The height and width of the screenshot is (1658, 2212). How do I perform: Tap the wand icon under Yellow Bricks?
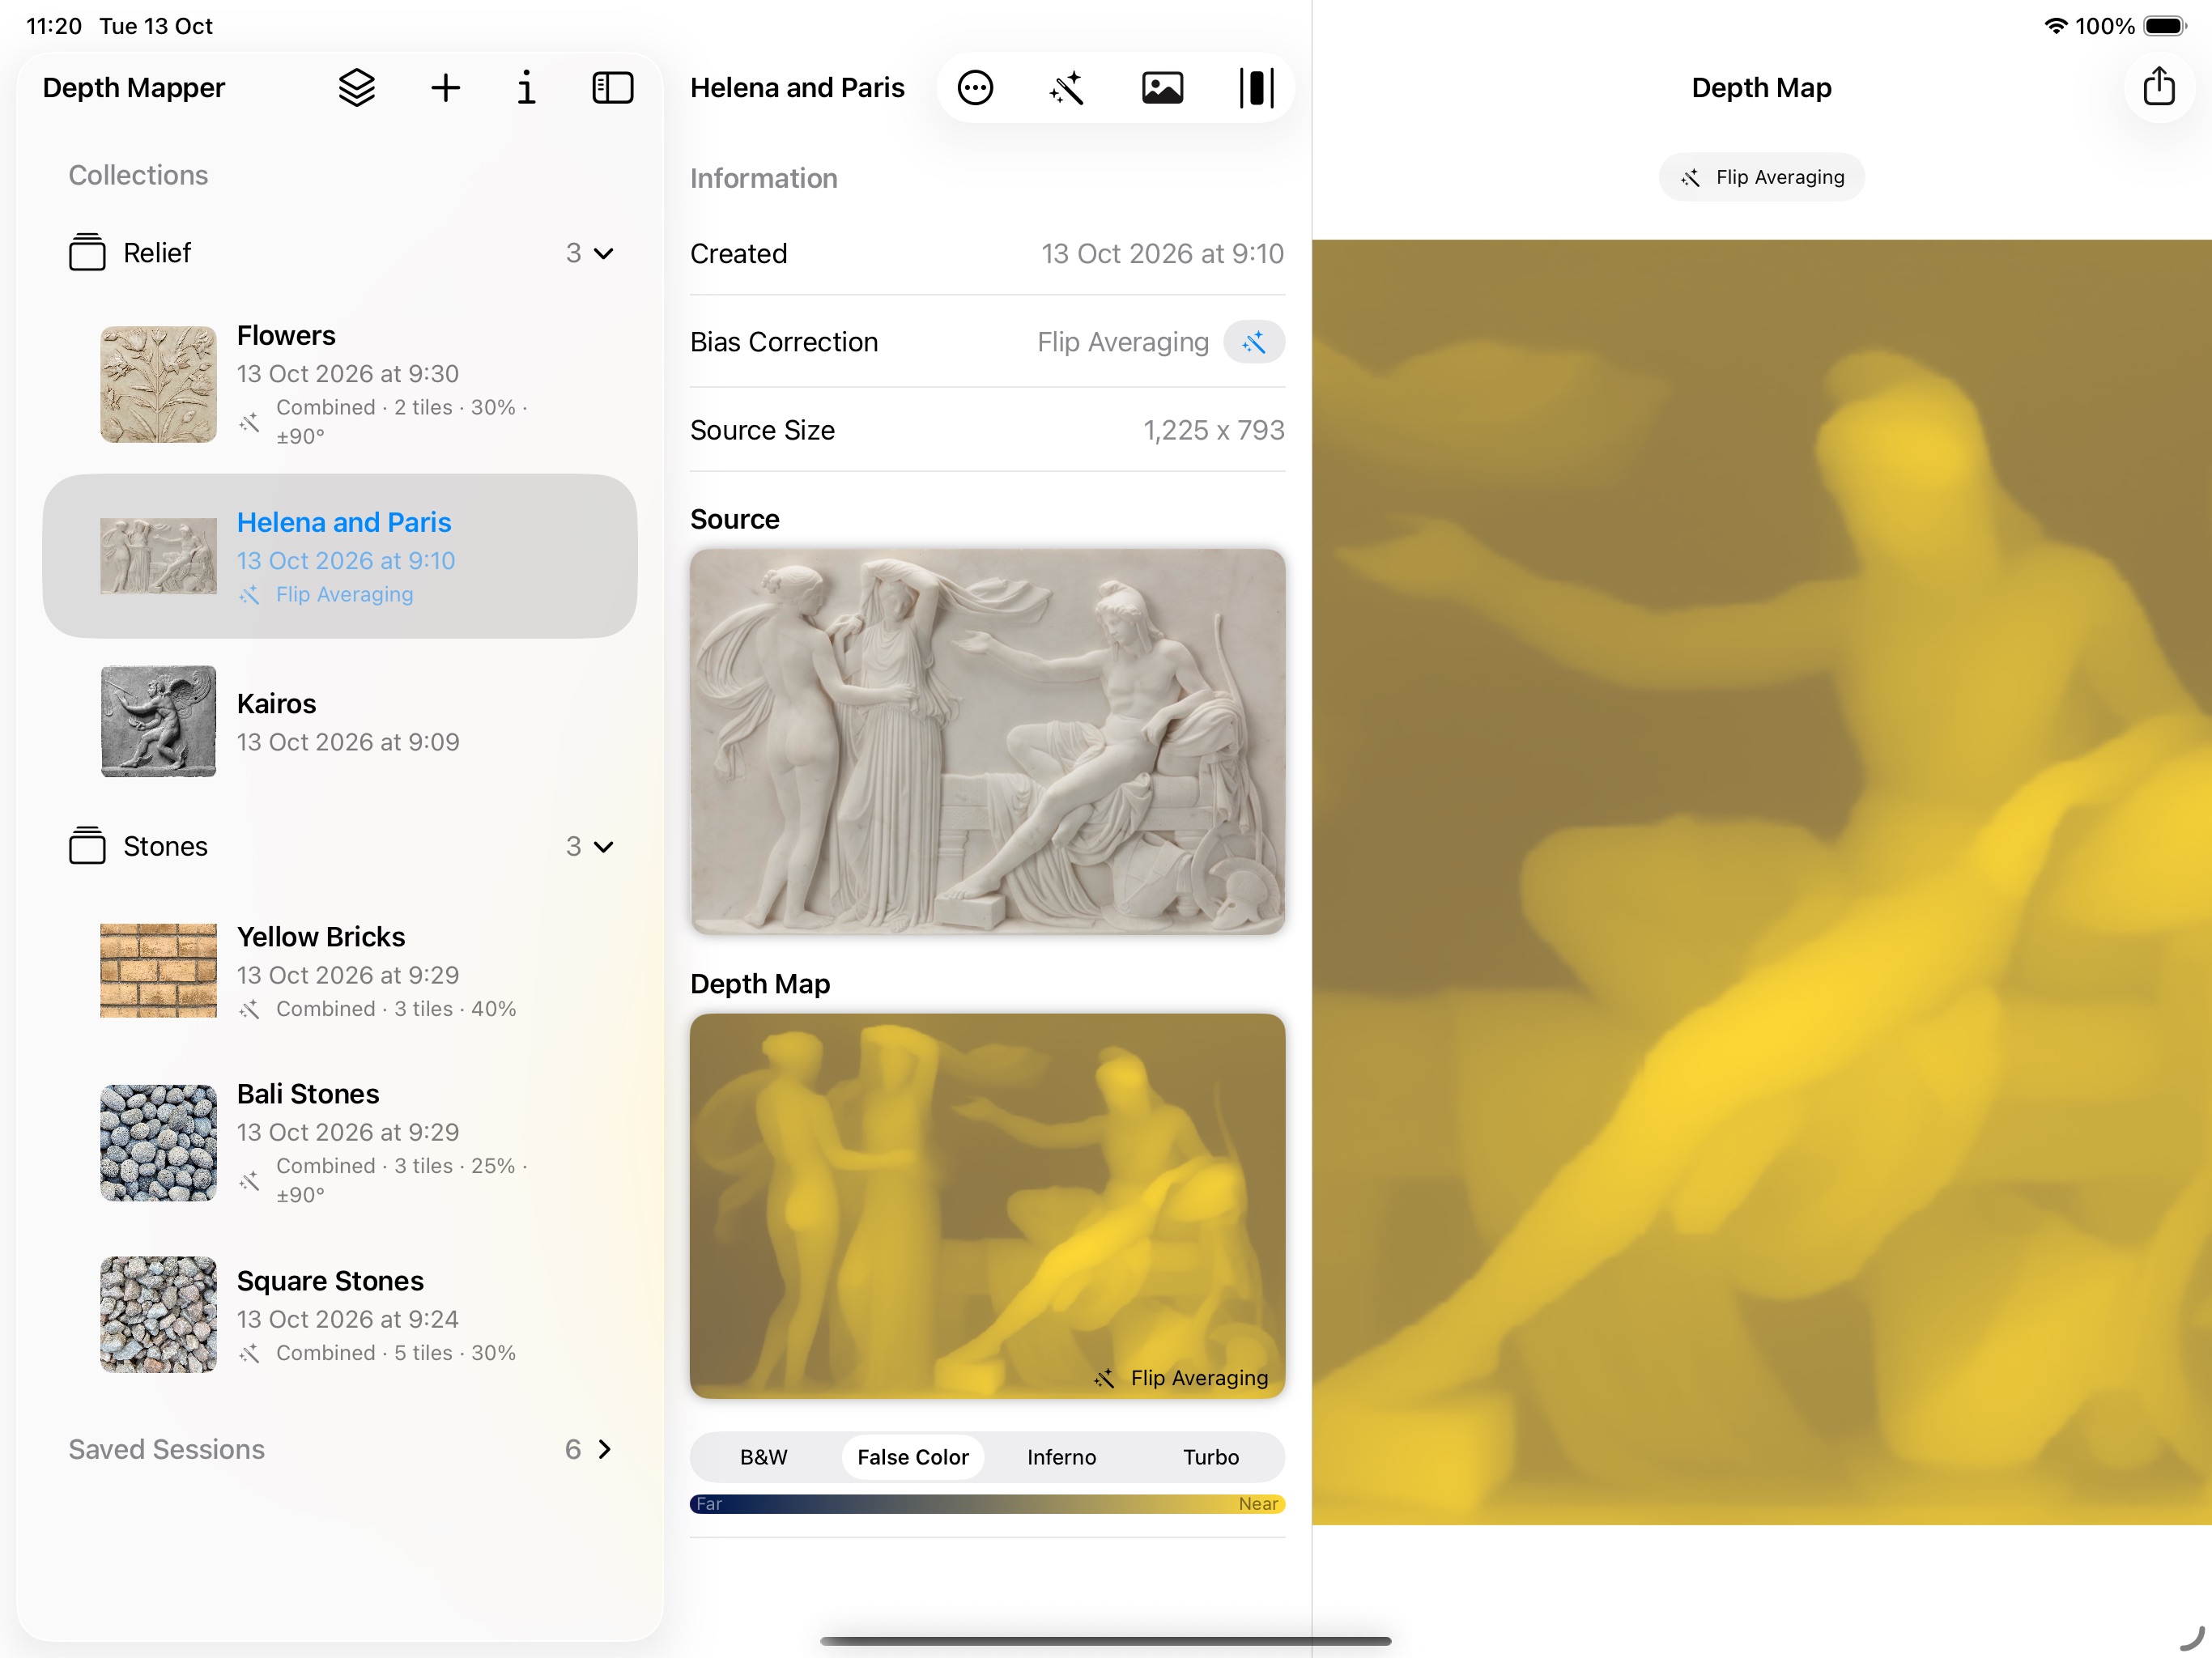tap(250, 1009)
